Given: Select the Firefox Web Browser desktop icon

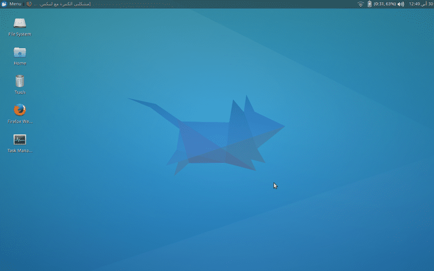Looking at the screenshot, I should click(x=20, y=114).
